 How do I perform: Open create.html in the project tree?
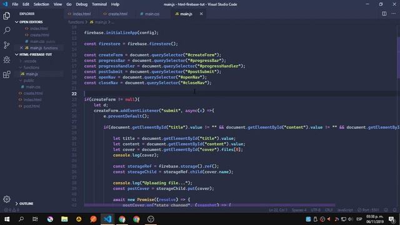click(x=33, y=93)
